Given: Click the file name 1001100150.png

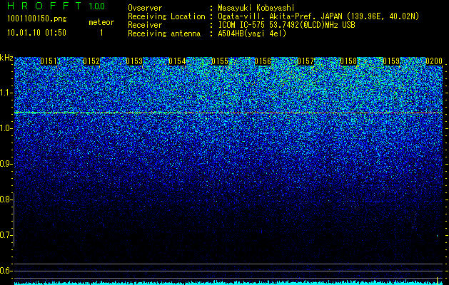Looking at the screenshot, I should coord(37,19).
